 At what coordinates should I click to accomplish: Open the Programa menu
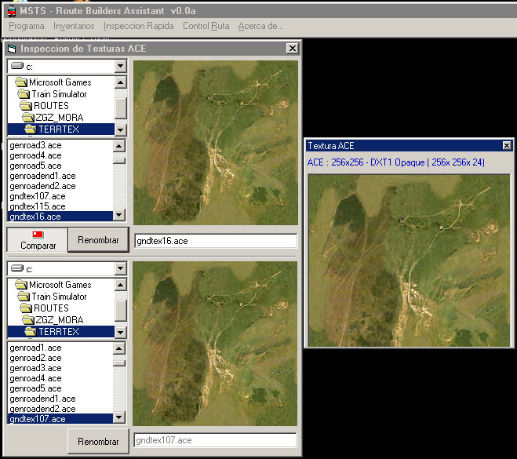coord(26,26)
